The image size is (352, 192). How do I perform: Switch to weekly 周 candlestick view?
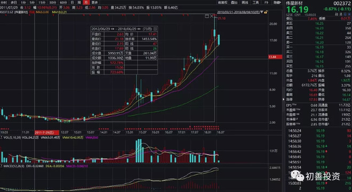coord(79,3)
